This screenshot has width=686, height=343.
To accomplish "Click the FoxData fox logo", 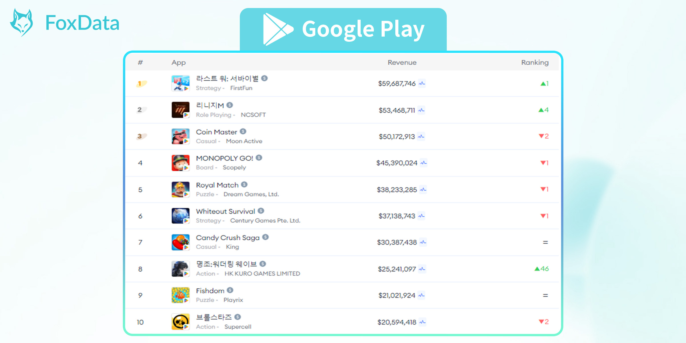I will click(21, 22).
